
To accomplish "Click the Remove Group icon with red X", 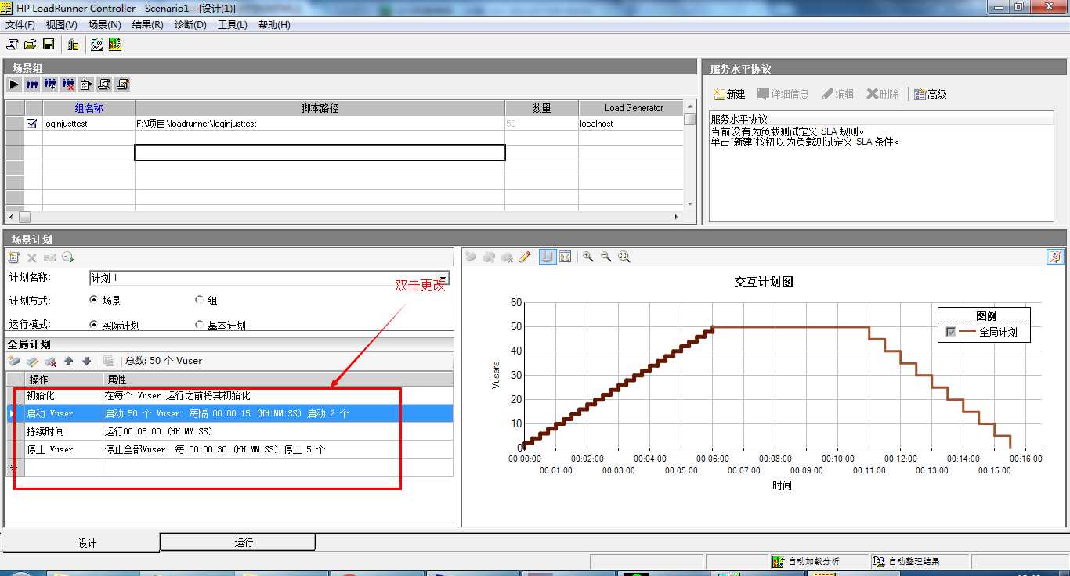I will [68, 84].
